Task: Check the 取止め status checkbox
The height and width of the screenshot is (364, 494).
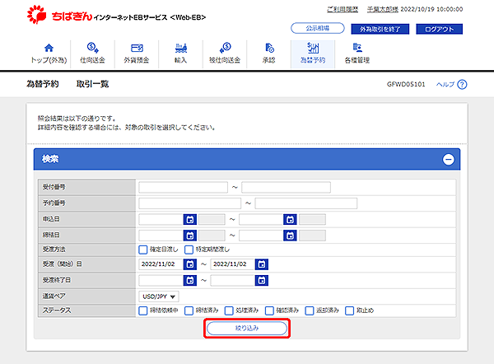Action: pyautogui.click(x=349, y=310)
